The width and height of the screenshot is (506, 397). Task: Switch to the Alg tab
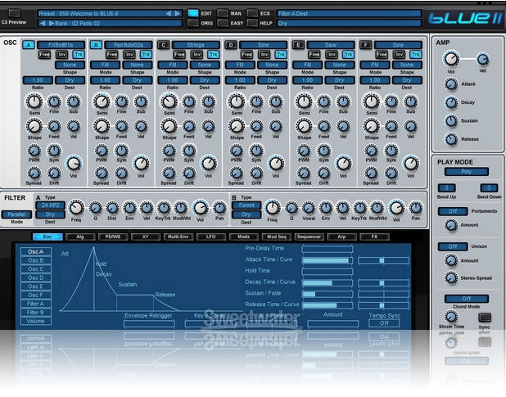coord(80,237)
